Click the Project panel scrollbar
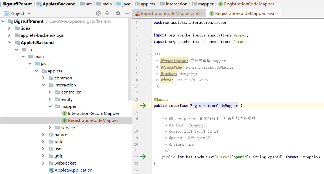This screenshot has width=324, height=174. click(x=130, y=59)
